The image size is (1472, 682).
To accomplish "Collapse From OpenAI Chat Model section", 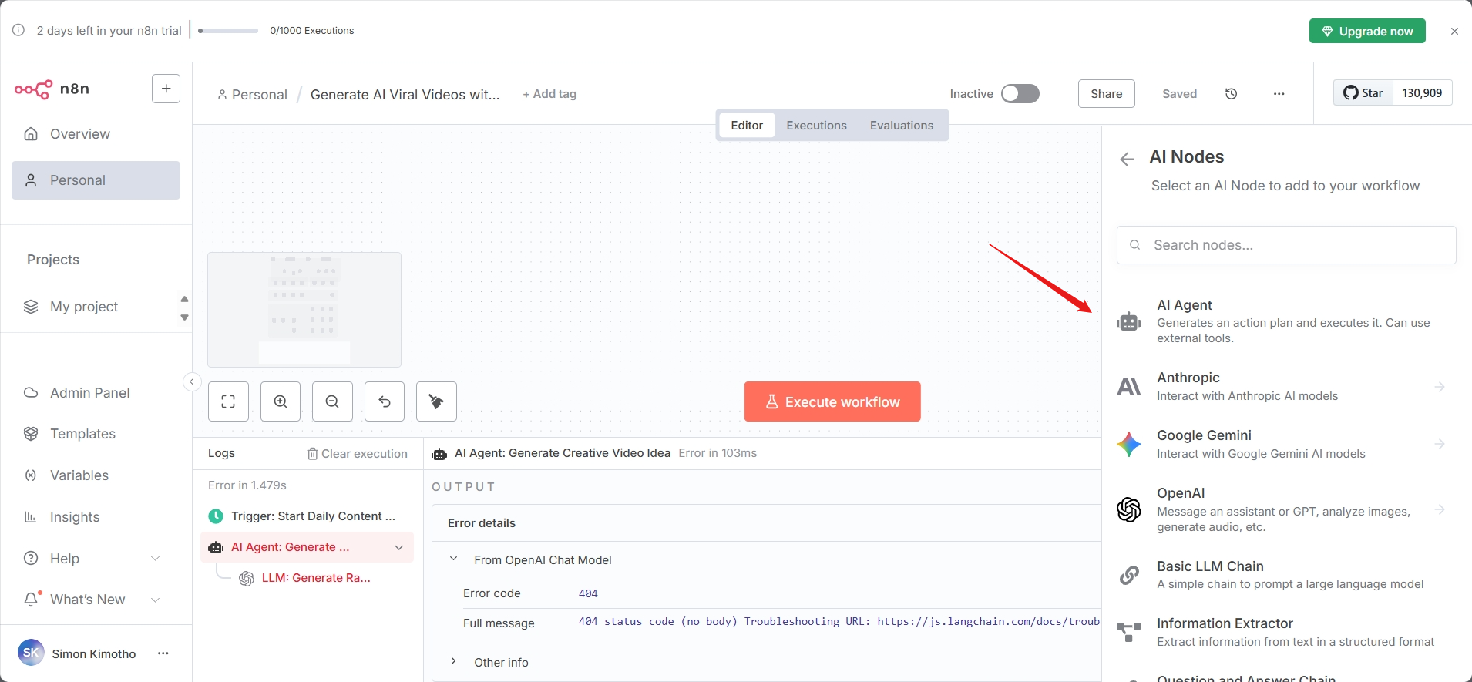I will click(x=454, y=559).
